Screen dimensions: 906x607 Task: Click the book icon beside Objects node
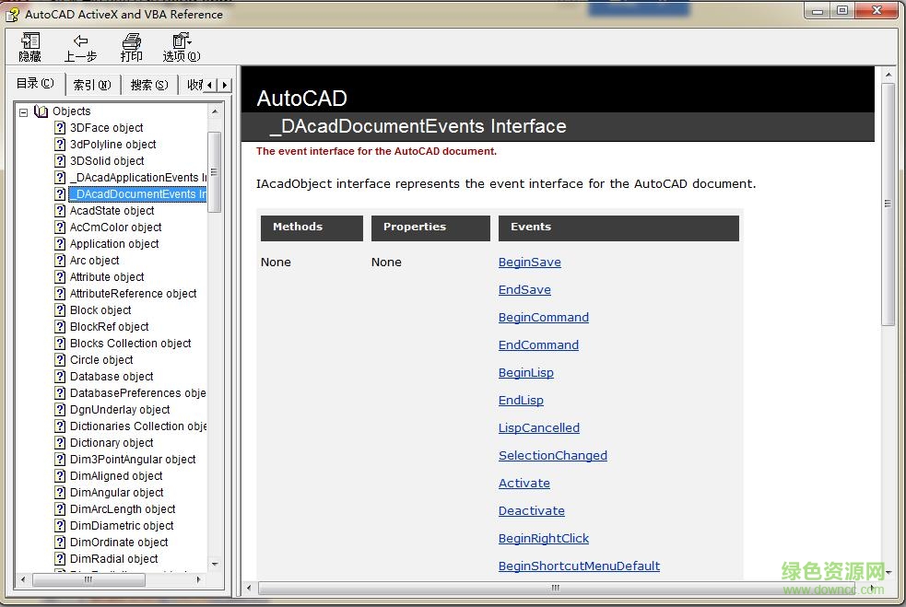(40, 111)
